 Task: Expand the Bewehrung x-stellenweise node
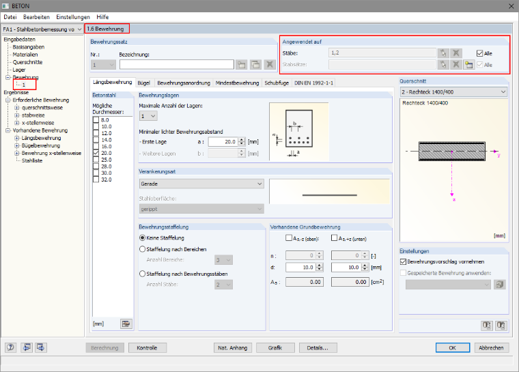point(16,153)
